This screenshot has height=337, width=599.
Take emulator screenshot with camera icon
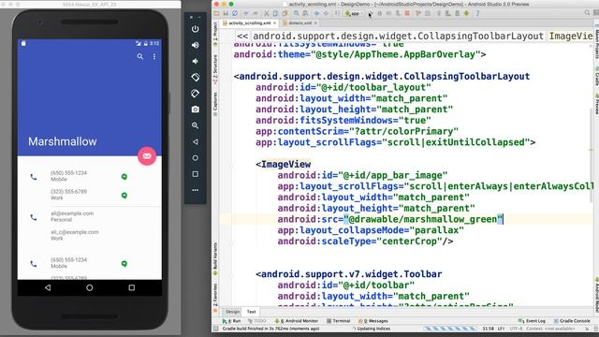click(x=196, y=110)
